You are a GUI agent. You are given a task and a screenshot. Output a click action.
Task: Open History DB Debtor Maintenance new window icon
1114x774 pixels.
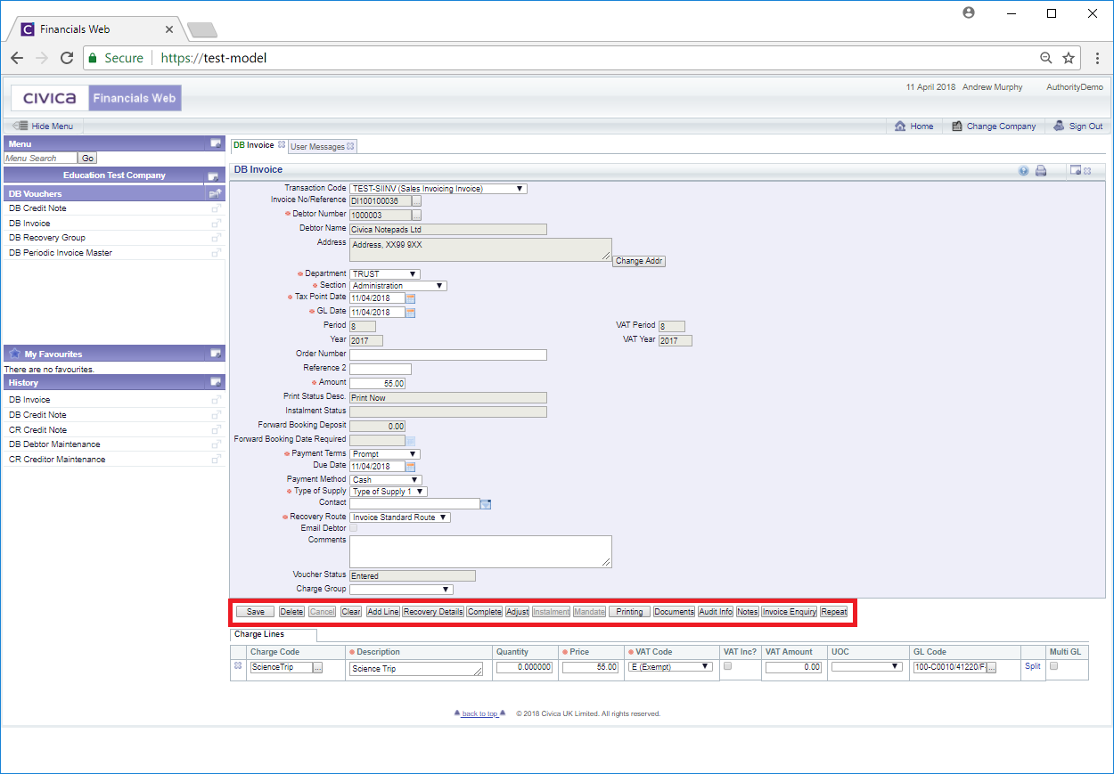coord(217,444)
